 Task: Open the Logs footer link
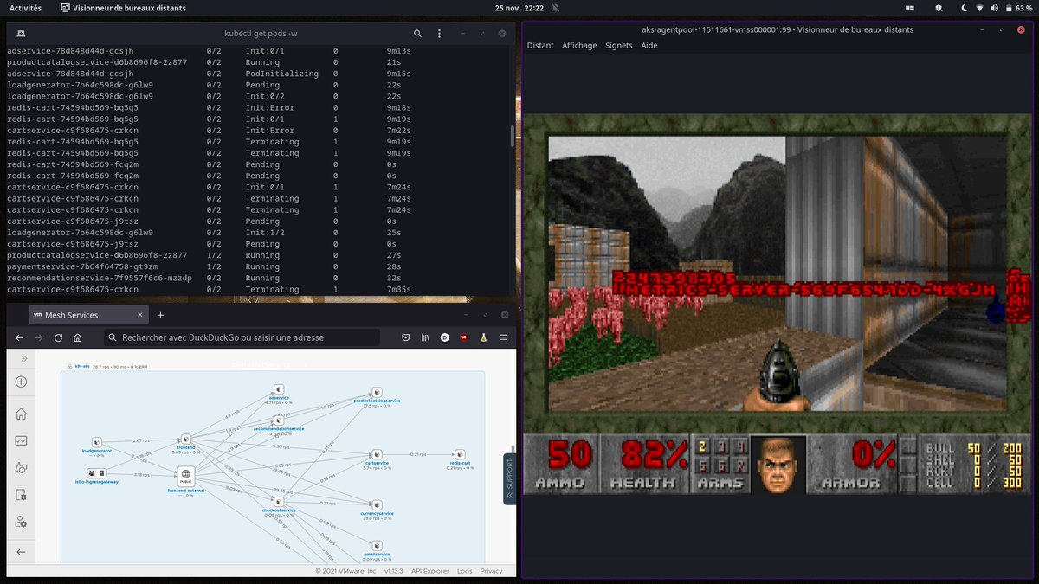[465, 571]
